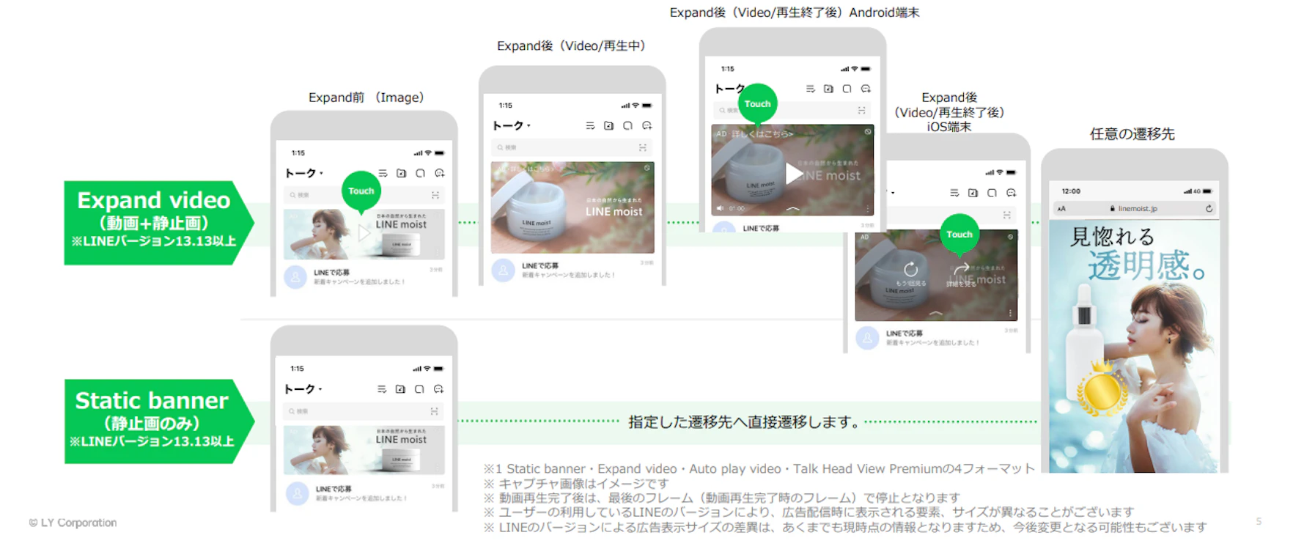
Task: Open LINEで応募 chat in Static banner phone
Action: (x=364, y=493)
